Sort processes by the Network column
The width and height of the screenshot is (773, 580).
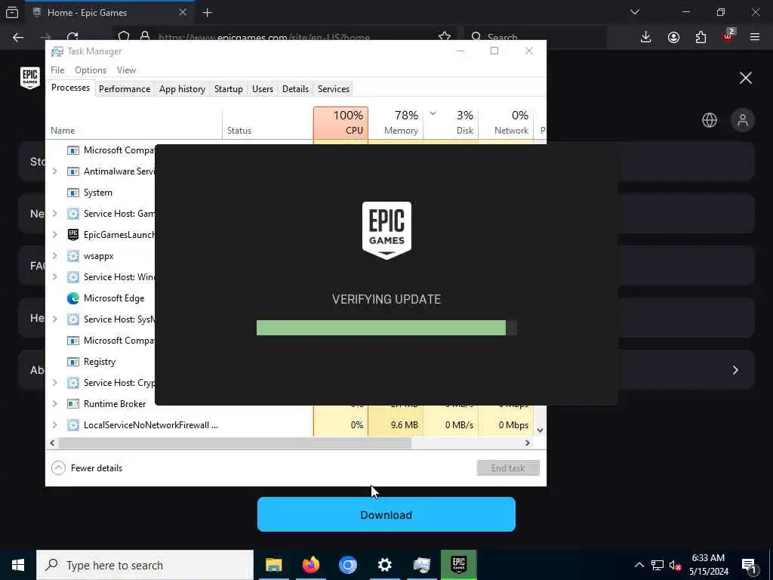tap(506, 123)
